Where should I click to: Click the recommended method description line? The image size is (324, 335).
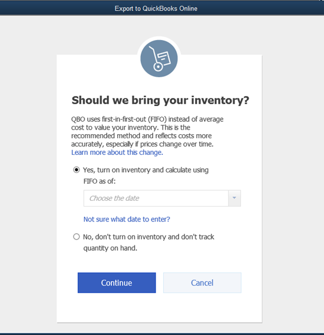(x=141, y=136)
